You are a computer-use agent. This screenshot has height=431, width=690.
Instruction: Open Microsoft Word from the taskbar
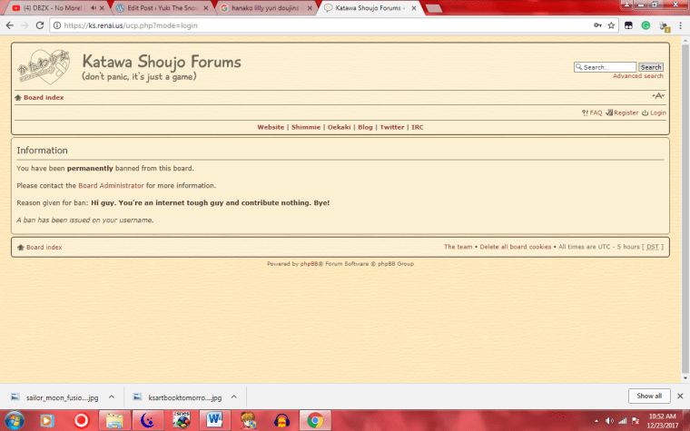[215, 420]
